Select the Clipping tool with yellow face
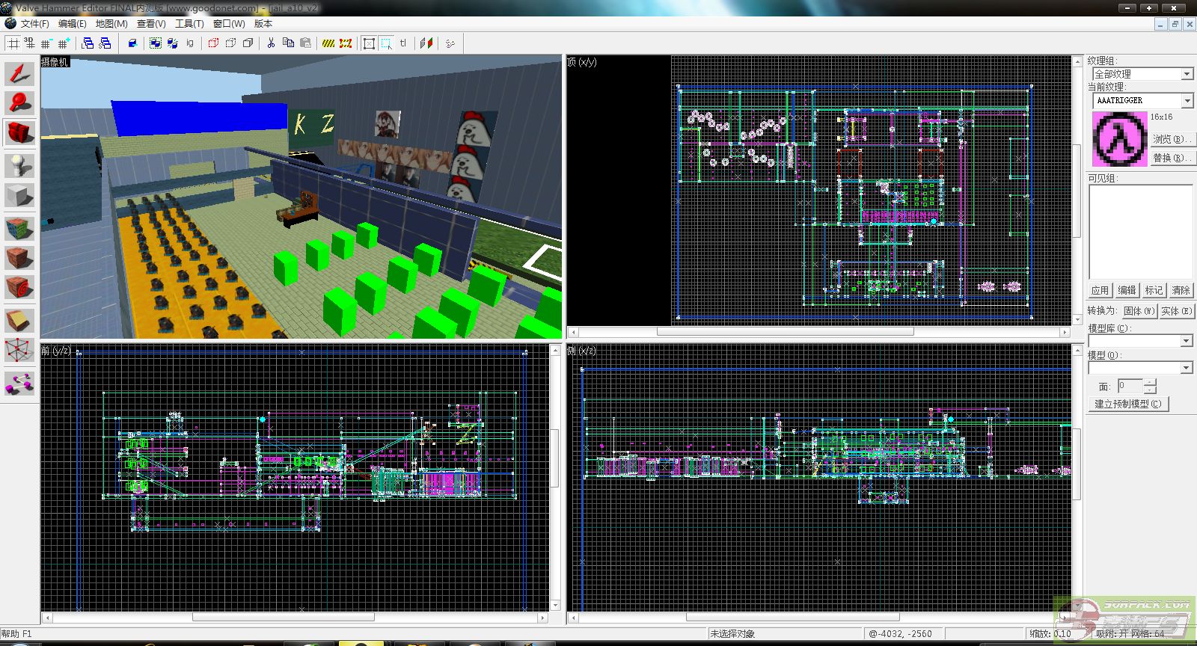Image resolution: width=1197 pixels, height=646 pixels. (x=19, y=321)
